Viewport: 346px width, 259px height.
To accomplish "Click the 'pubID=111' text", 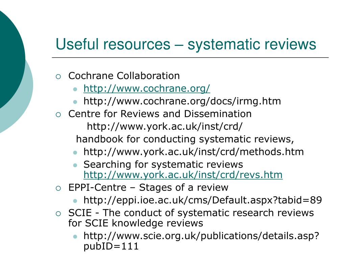I will [x=111, y=246].
